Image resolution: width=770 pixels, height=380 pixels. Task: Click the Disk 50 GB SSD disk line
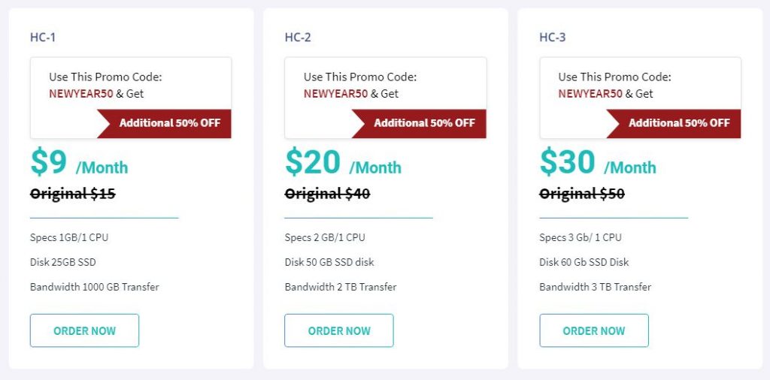click(x=329, y=262)
